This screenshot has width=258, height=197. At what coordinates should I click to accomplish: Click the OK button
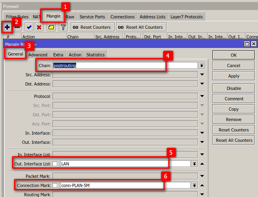[234, 55]
